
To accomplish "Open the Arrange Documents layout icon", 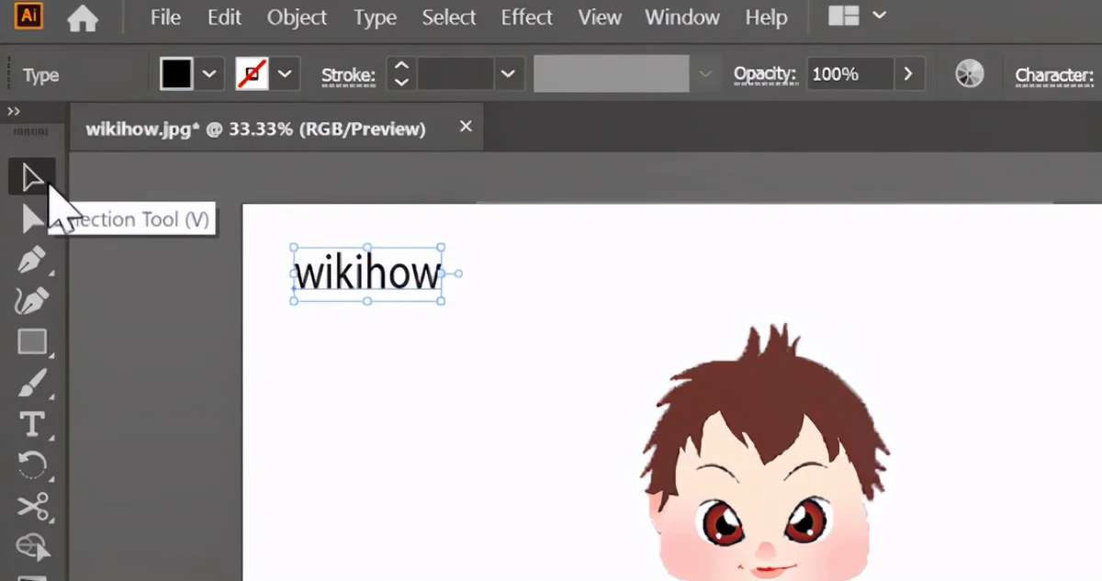I will coord(843,16).
